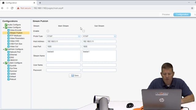The image size is (196, 110).
Task: Click the Stream Publish item icon
Action: click(x=8, y=33)
